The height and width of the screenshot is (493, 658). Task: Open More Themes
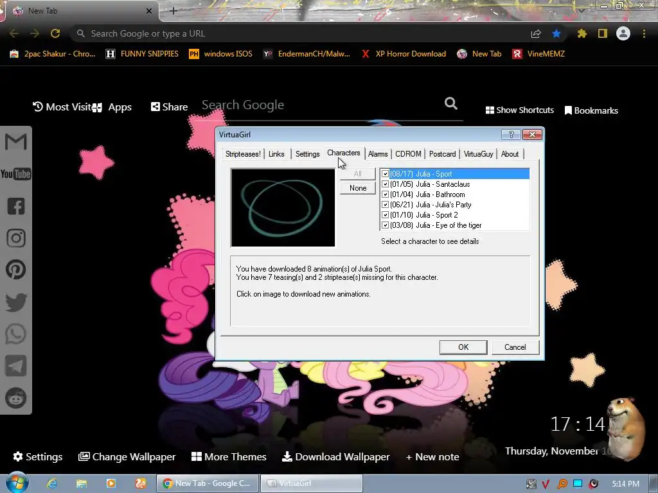229,456
